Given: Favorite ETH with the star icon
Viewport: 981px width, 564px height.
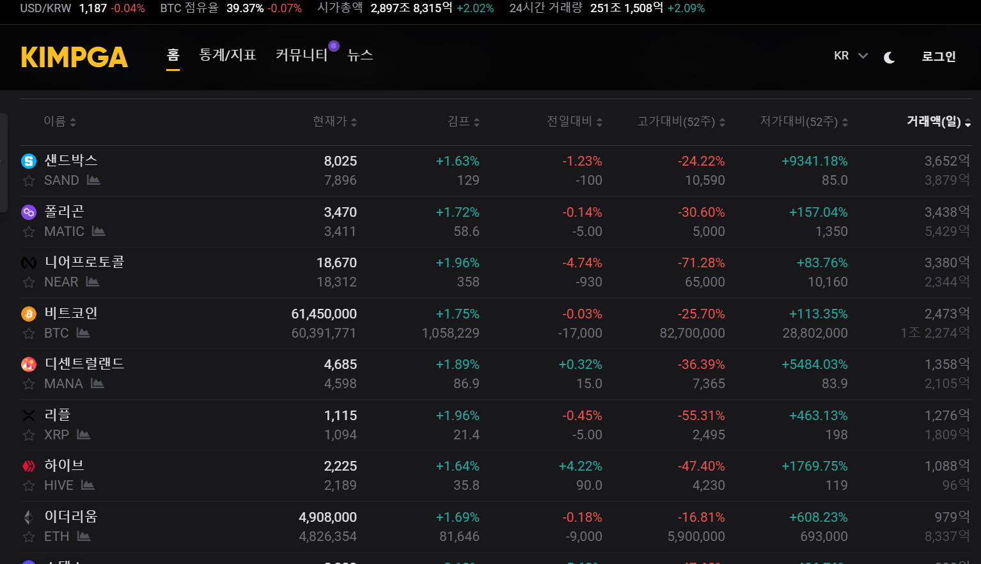Looking at the screenshot, I should click(29, 537).
